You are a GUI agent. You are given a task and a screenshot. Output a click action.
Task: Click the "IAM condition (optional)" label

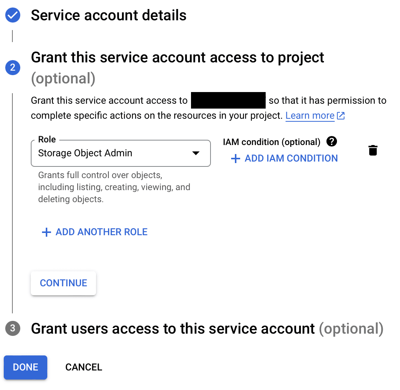[x=272, y=142]
